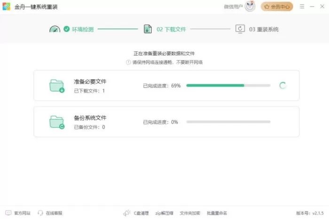Open the zip解压缩 tool link

click(164, 213)
